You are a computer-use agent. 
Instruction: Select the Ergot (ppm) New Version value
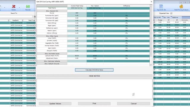(x=95, y=26)
